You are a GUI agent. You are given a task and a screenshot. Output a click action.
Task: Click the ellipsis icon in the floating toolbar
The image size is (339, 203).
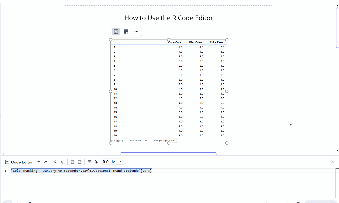[136, 31]
